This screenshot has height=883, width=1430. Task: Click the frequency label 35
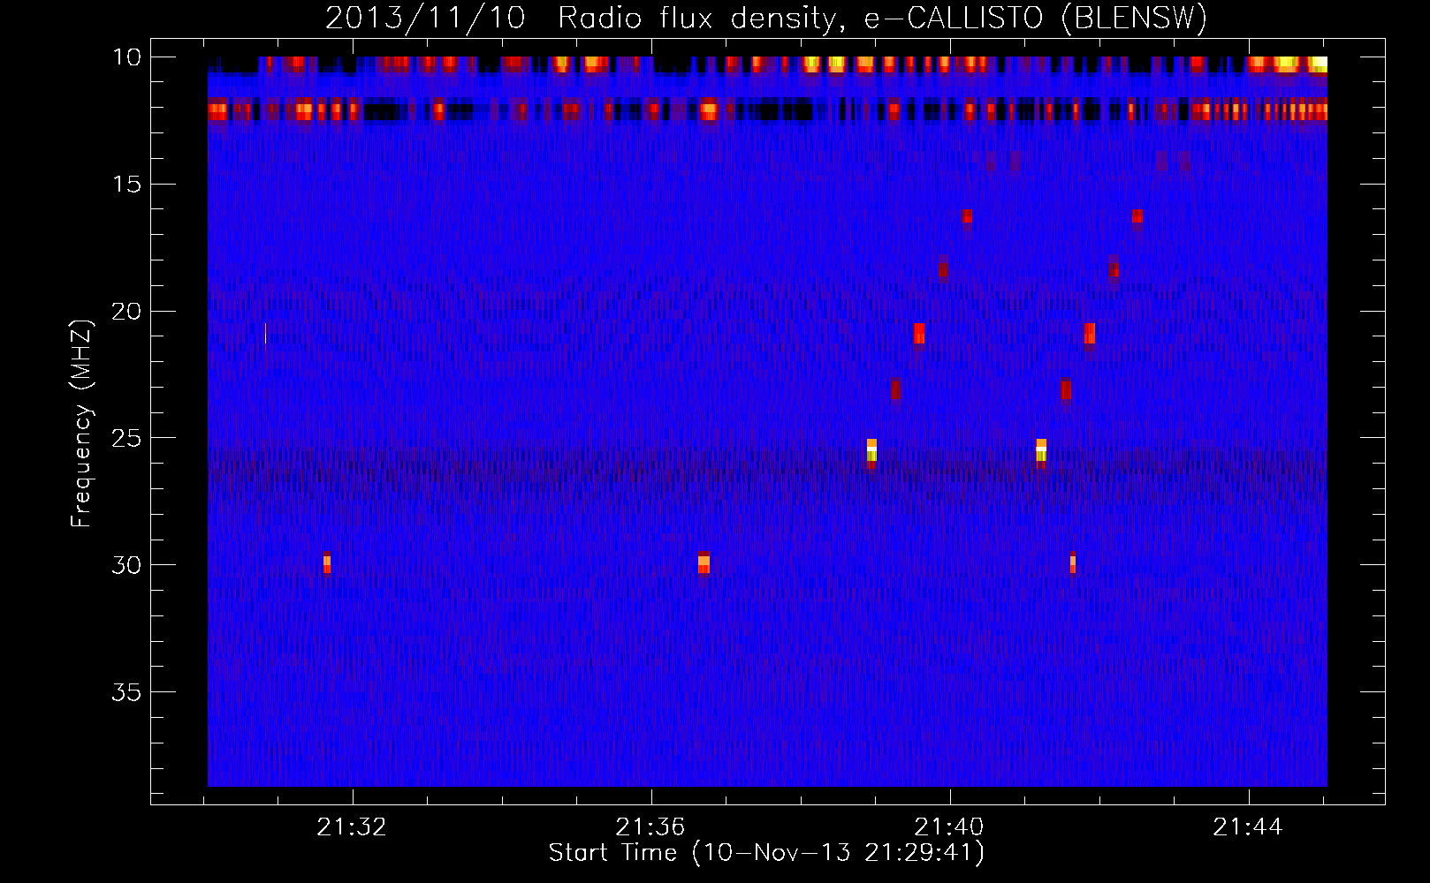click(x=127, y=692)
